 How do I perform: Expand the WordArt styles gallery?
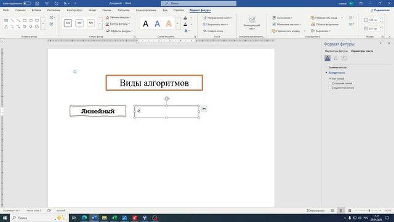[178, 23]
